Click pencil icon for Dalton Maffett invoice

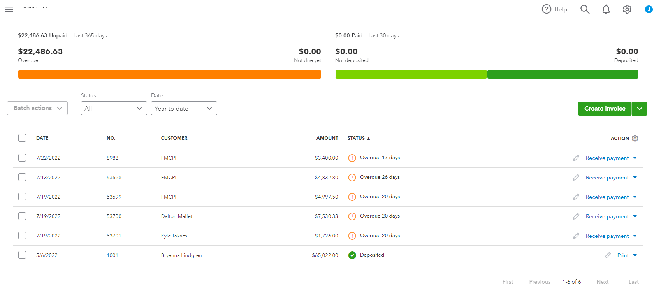click(576, 216)
